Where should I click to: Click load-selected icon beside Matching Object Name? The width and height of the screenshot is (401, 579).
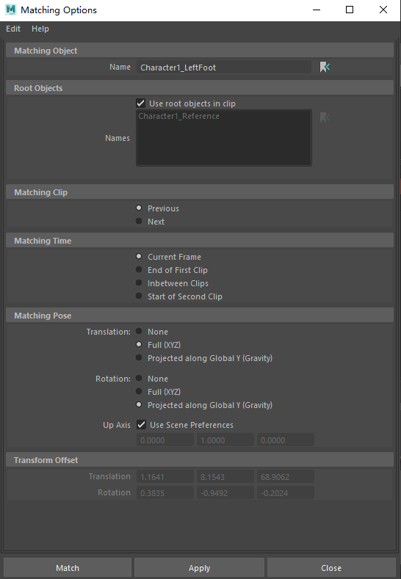[325, 68]
